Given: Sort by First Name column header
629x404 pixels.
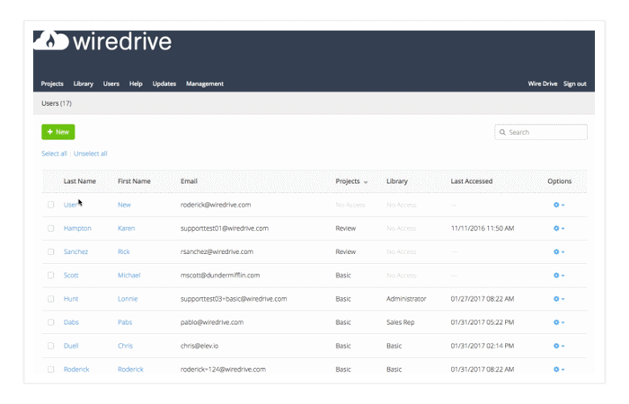Looking at the screenshot, I should 134,181.
